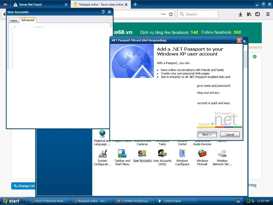Image resolution: width=273 pixels, height=205 pixels.
Task: Click the browser app icon at top-left
Action: (5, 4)
